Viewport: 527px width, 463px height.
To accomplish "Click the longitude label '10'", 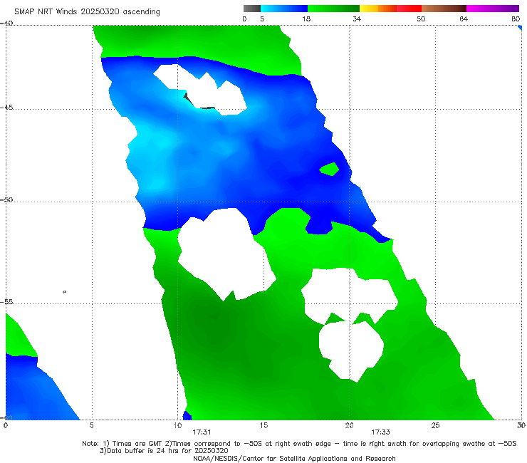I will click(x=177, y=425).
